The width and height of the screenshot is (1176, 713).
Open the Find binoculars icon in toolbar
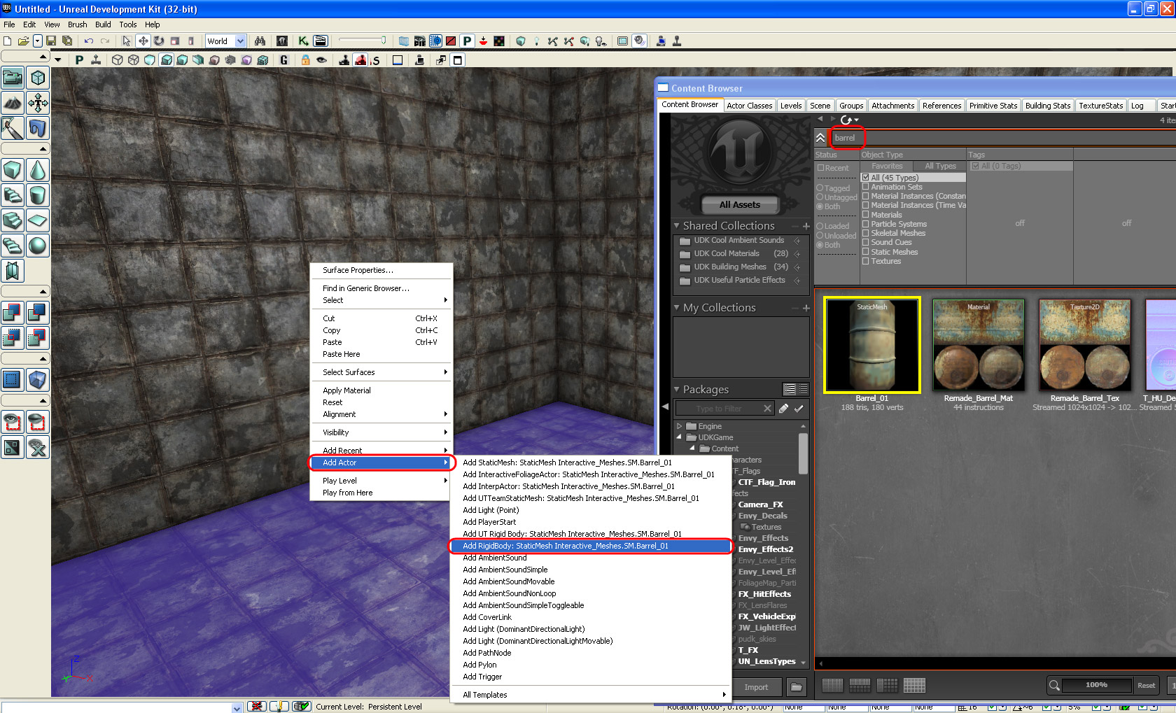coord(260,41)
